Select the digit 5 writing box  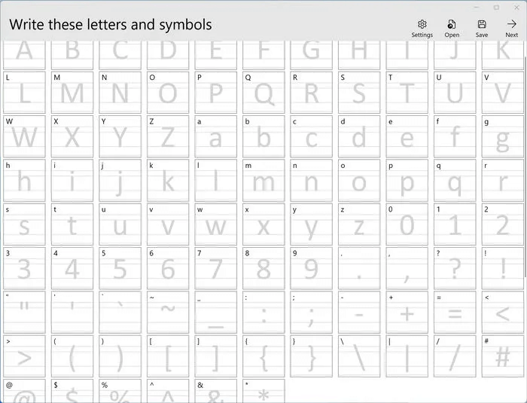tap(120, 268)
